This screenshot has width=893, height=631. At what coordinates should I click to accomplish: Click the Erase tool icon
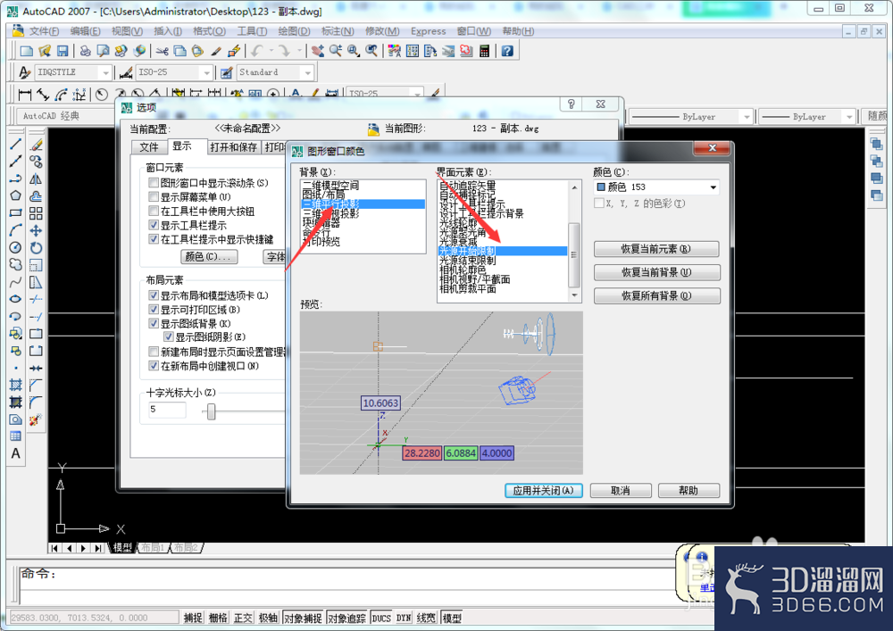pyautogui.click(x=36, y=145)
